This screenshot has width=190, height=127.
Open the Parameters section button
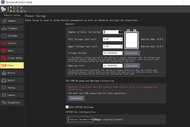pyautogui.click(x=12, y=103)
